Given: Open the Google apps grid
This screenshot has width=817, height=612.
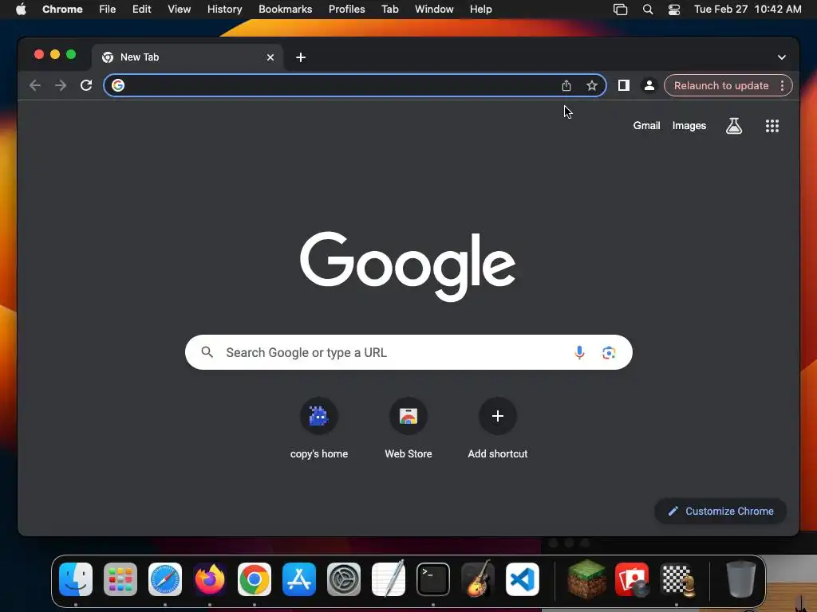Looking at the screenshot, I should pyautogui.click(x=772, y=125).
